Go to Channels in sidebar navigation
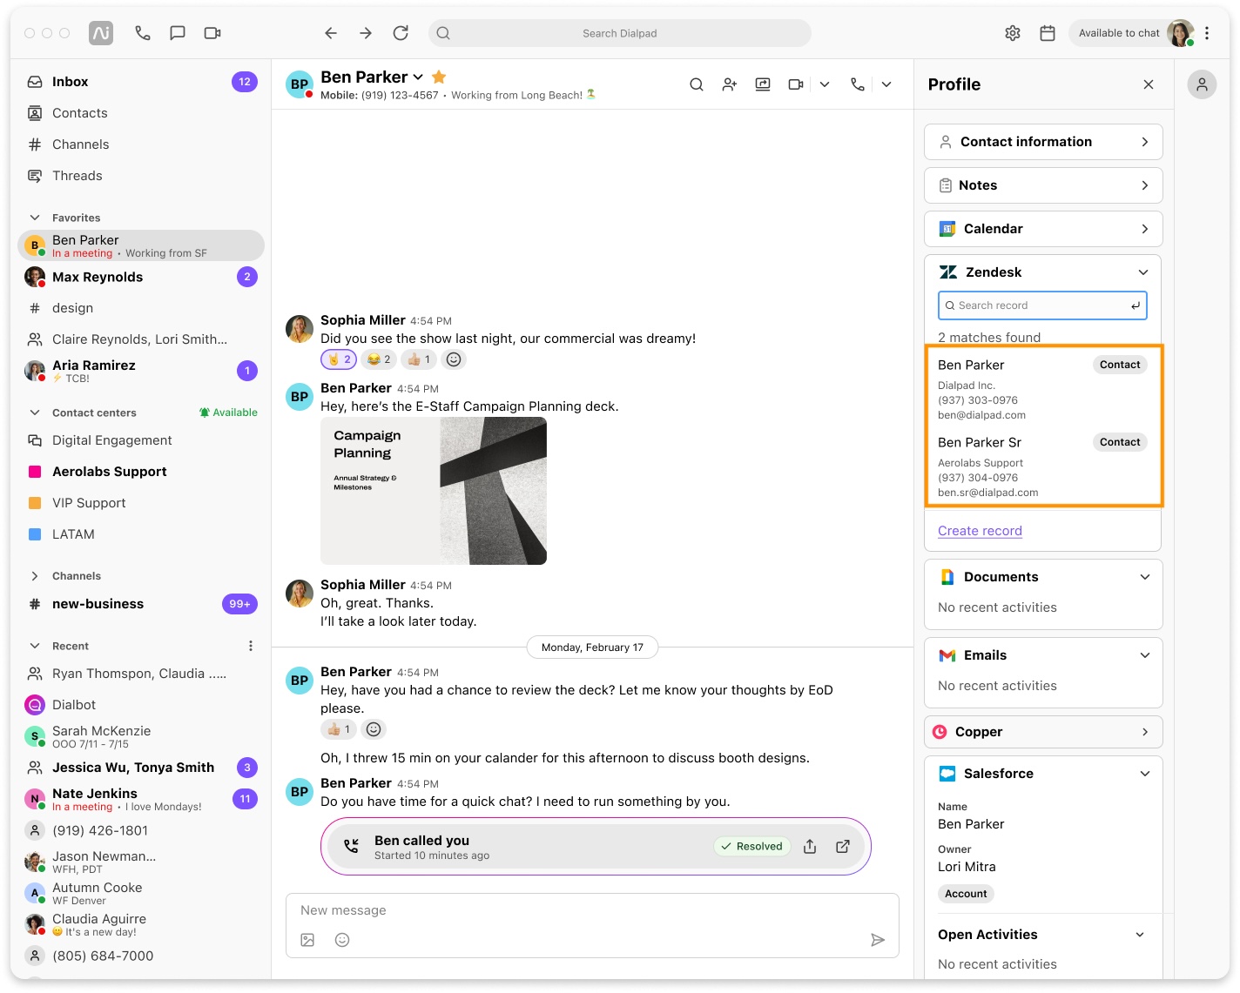This screenshot has width=1240, height=993. 139,144
